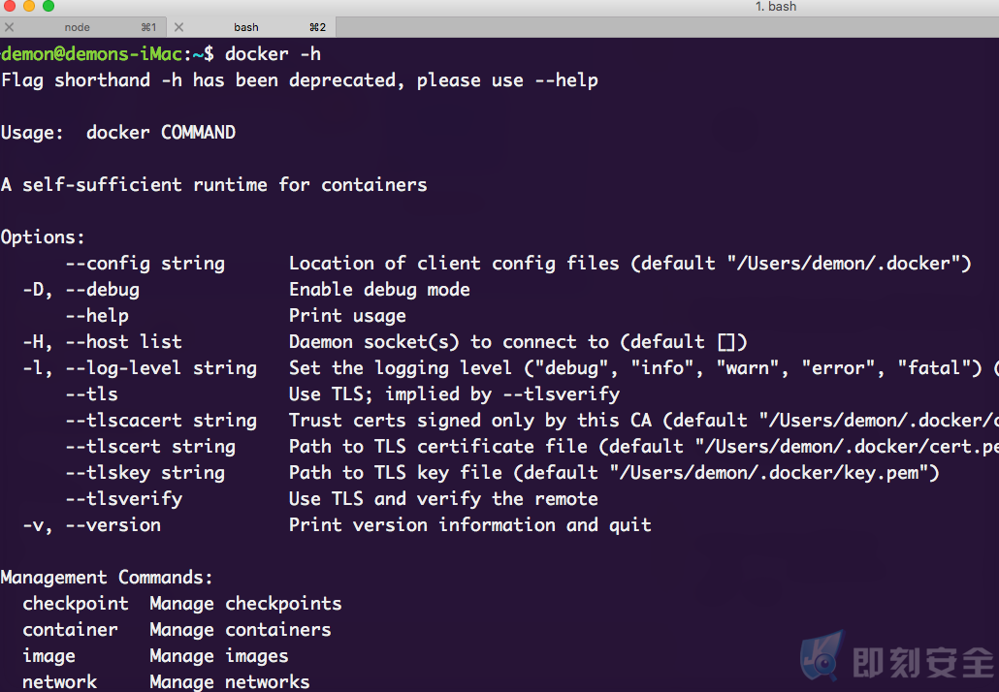Click the 'docker -h' command at the prompt
Image resolution: width=999 pixels, height=692 pixels.
tap(273, 54)
